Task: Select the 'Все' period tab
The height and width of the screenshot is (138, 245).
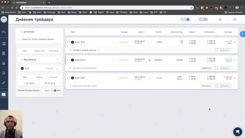Action: pyautogui.click(x=25, y=77)
